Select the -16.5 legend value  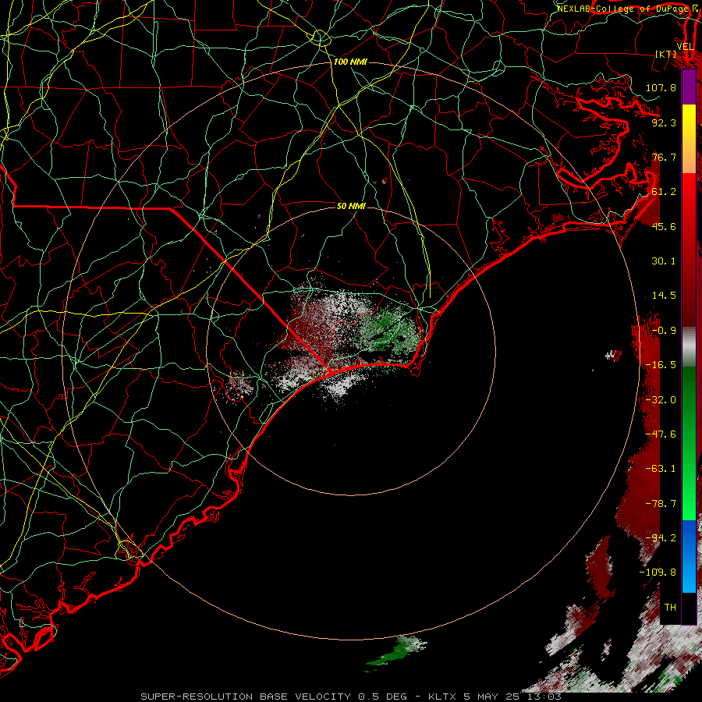point(661,365)
